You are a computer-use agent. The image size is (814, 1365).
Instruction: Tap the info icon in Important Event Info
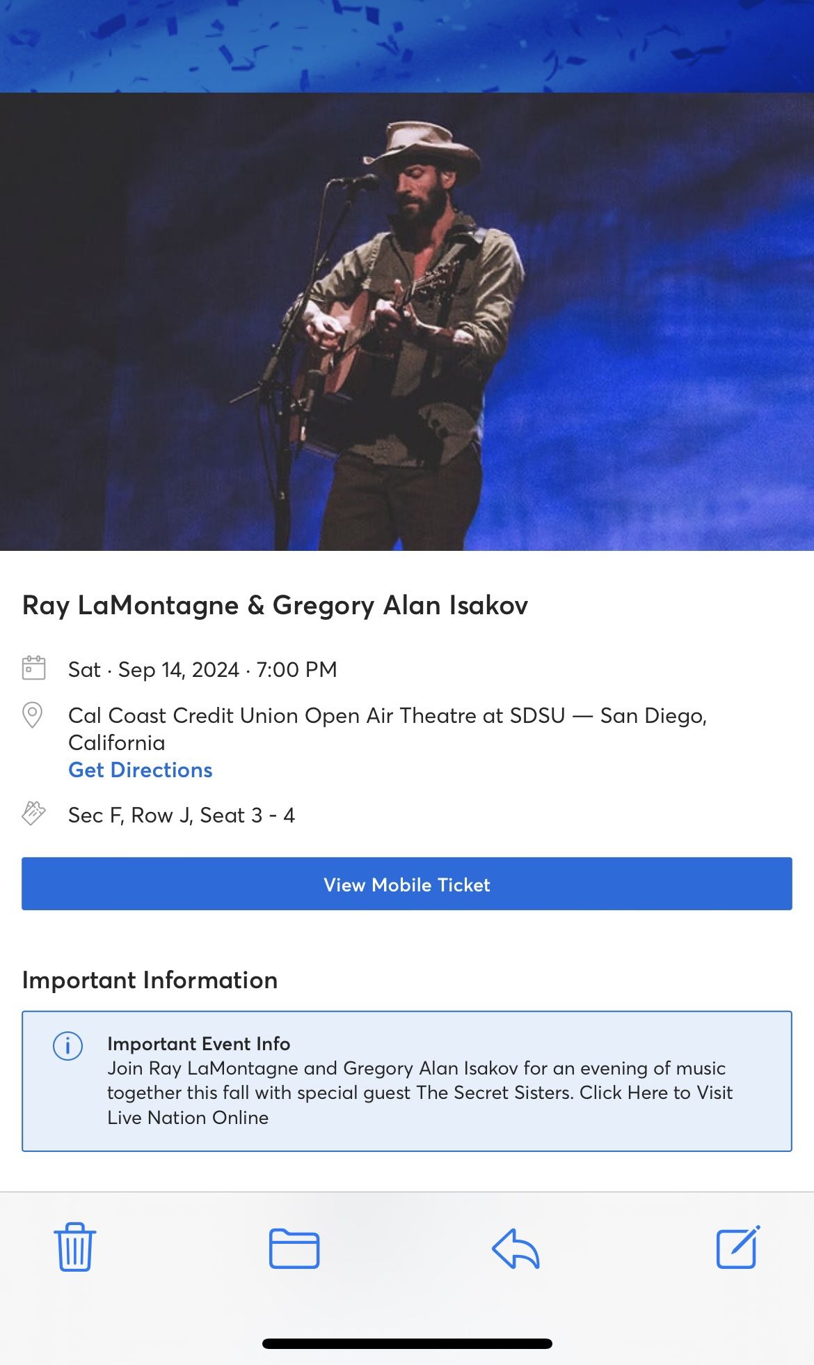[67, 1045]
